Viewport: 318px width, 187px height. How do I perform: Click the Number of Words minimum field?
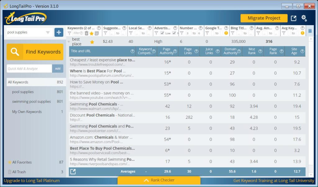pyautogui.click(x=188, y=33)
